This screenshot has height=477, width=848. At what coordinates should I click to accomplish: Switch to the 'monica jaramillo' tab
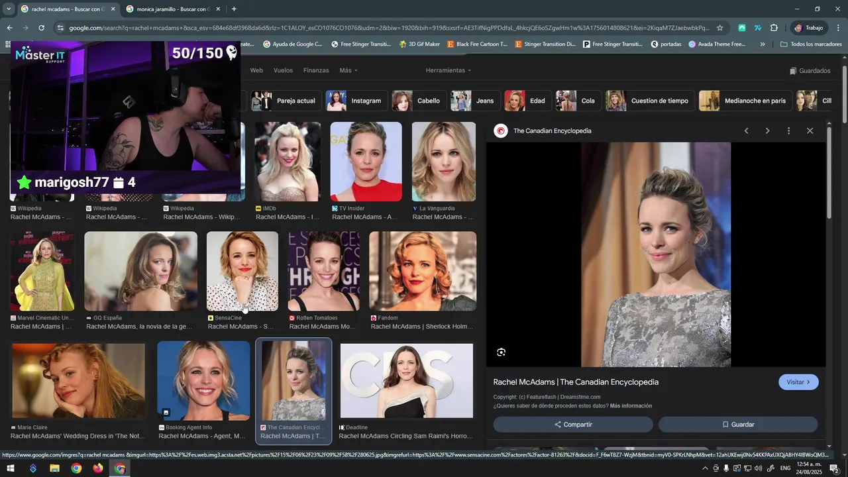(174, 9)
